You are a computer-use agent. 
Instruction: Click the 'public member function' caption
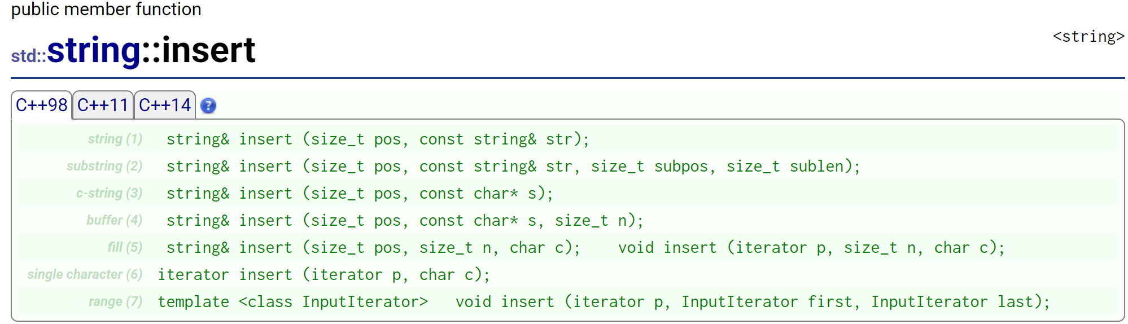point(106,9)
